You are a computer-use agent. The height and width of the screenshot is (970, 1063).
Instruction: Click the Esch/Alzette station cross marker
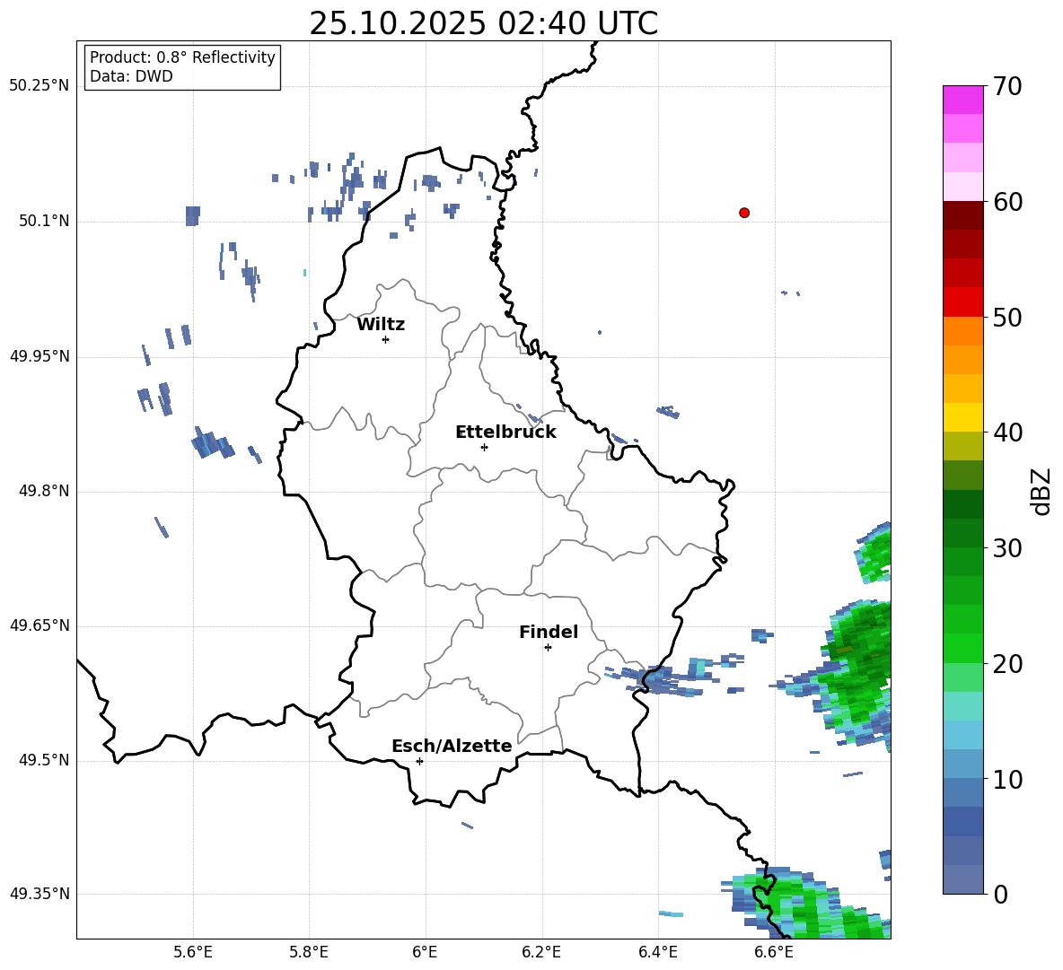(419, 761)
